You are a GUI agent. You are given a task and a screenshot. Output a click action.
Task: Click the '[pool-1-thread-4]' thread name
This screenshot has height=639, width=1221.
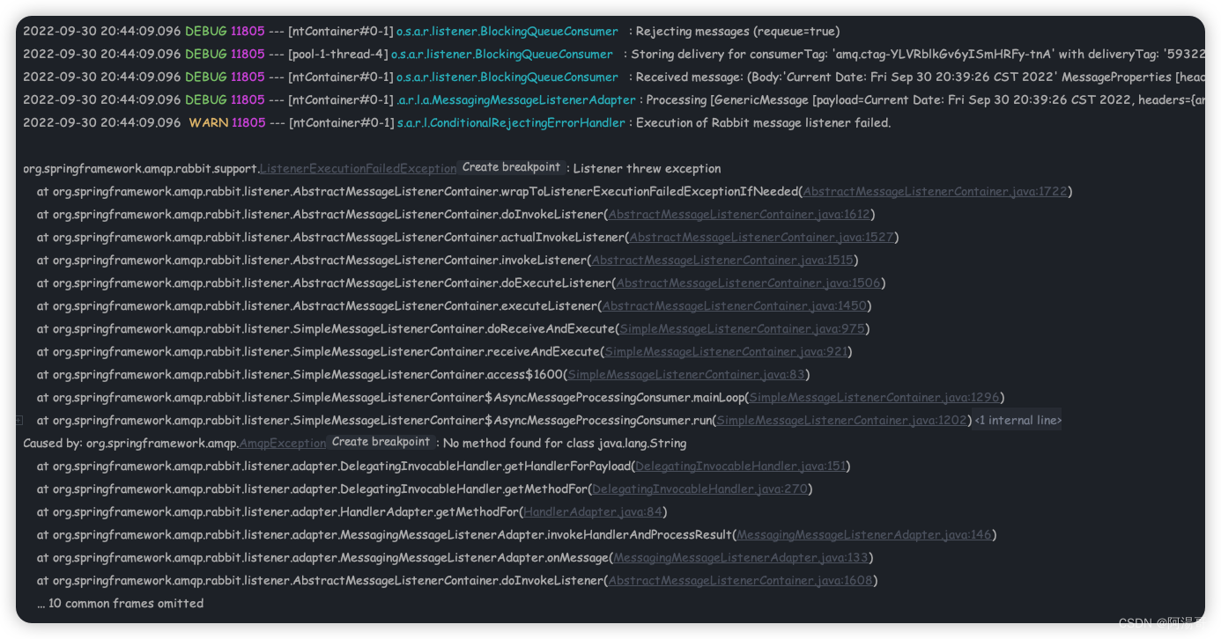tap(338, 54)
